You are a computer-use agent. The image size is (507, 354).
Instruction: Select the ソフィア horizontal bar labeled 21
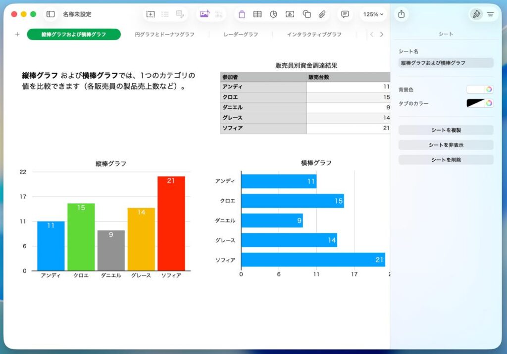tap(313, 260)
